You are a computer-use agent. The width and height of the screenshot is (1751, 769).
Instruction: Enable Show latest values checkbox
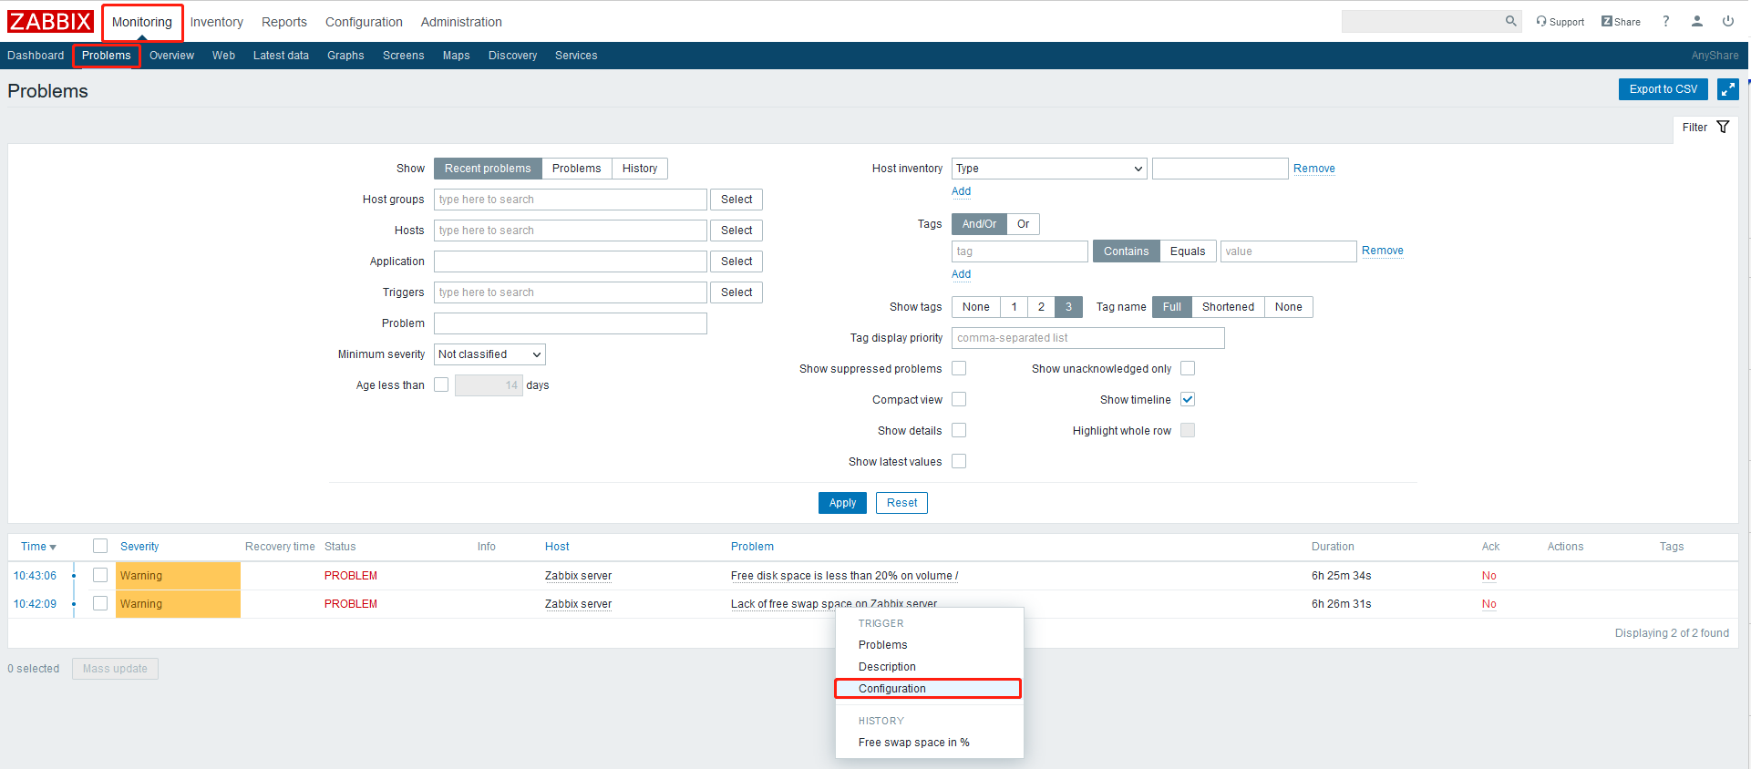pos(959,461)
